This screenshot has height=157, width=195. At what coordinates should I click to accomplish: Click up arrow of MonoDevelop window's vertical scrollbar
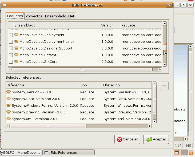click(x=190, y=46)
